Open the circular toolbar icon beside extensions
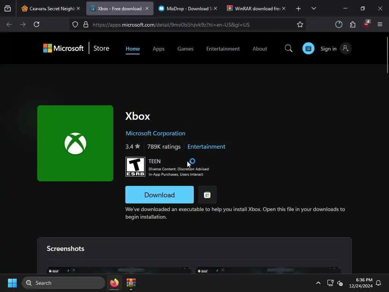 click(x=338, y=24)
